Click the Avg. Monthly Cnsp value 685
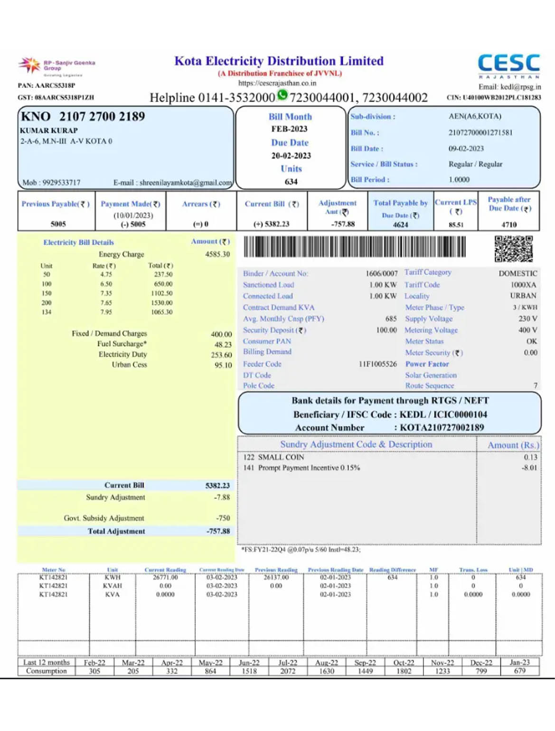Screen dimensions: 555x731 pyautogui.click(x=391, y=319)
